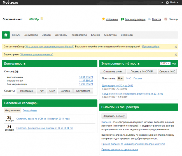
Task: Open the Бланки menu
Action: tap(95, 35)
